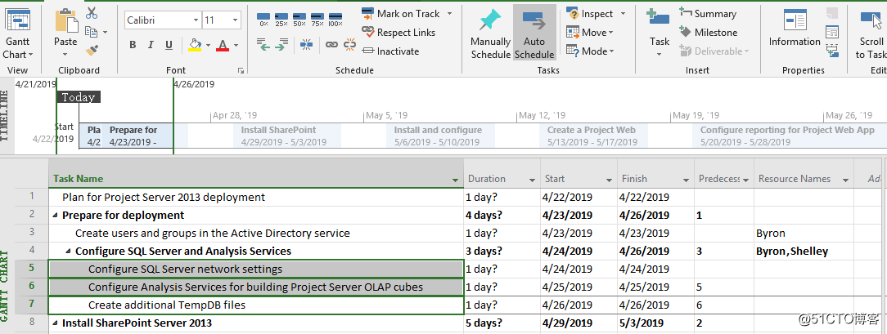887x334 pixels.
Task: Select Byron resource cell in row 3
Action: [x=804, y=233]
